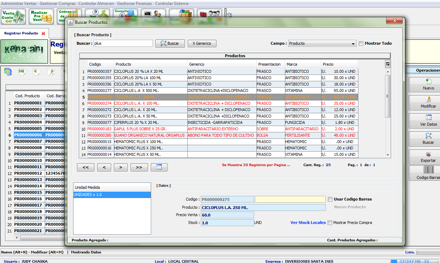This screenshot has height=263, width=440.
Task: Open the Controlar Sistema menu
Action: (x=172, y=4)
